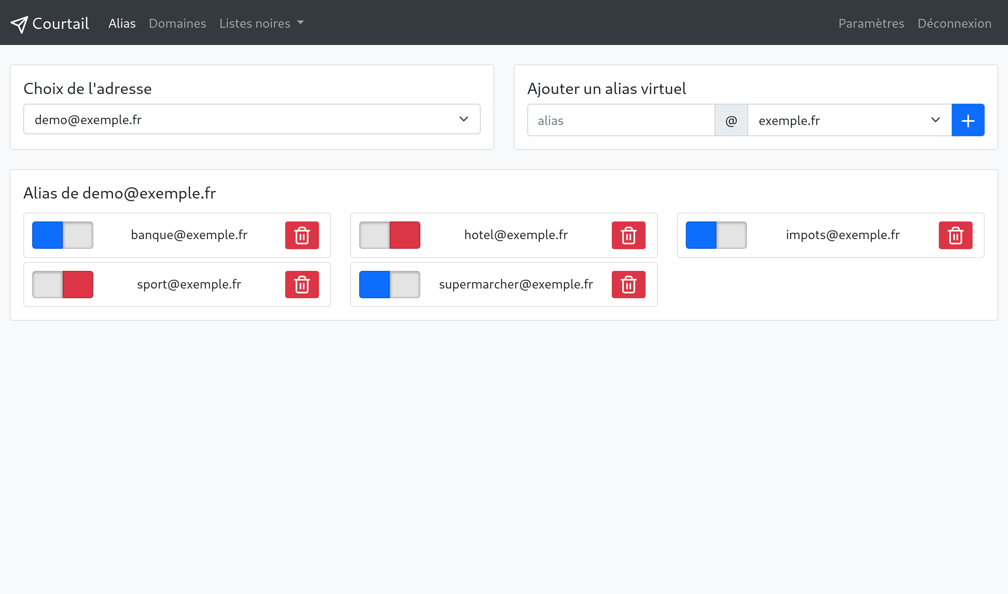Go to the Domaines page

point(177,23)
